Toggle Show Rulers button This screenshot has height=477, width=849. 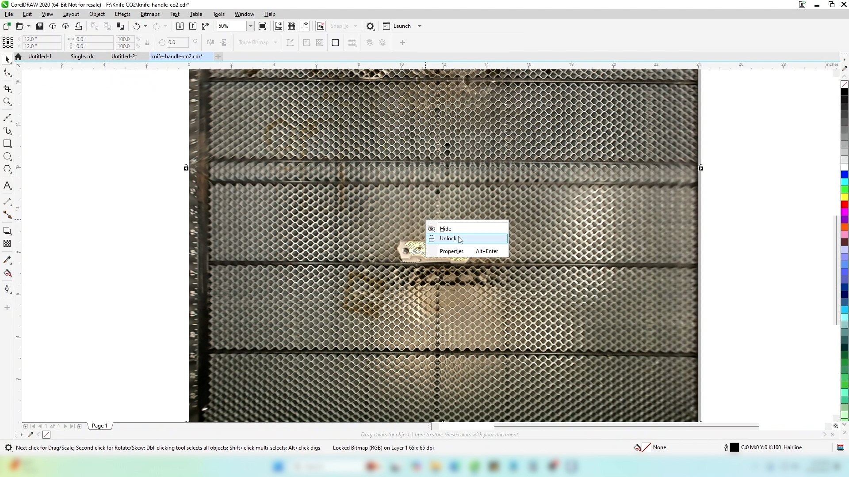(279, 26)
